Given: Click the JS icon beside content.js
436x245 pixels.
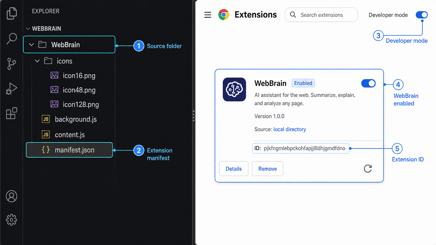Looking at the screenshot, I should coord(46,134).
